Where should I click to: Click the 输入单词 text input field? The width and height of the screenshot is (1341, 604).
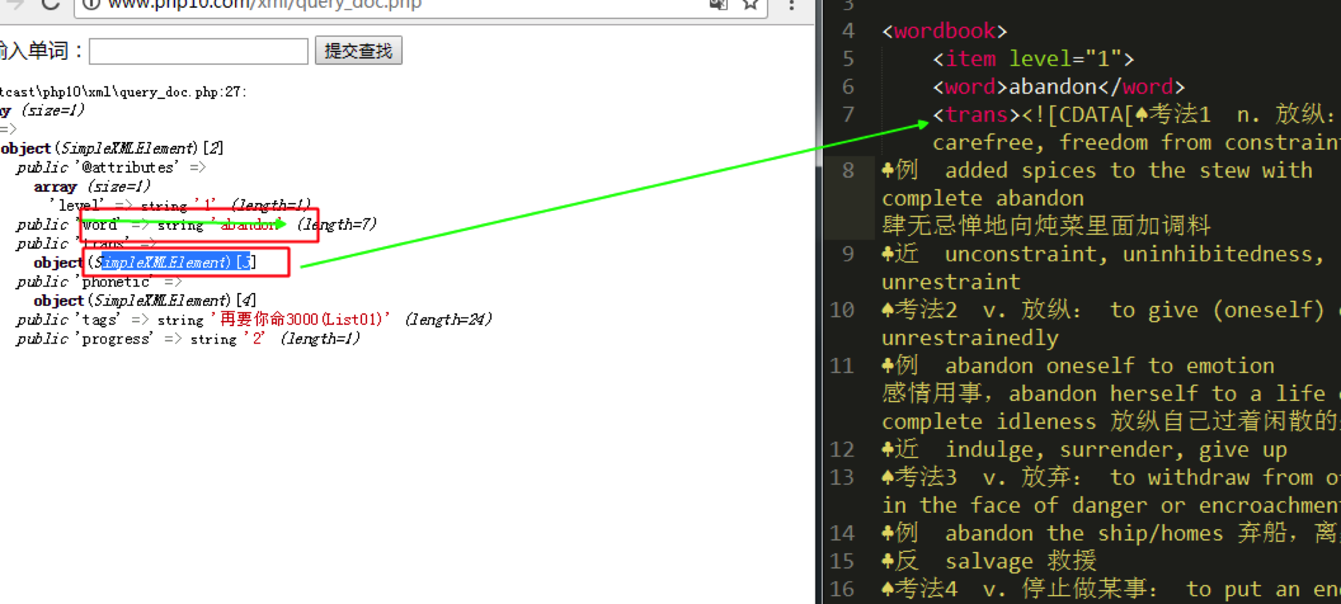pyautogui.click(x=199, y=51)
